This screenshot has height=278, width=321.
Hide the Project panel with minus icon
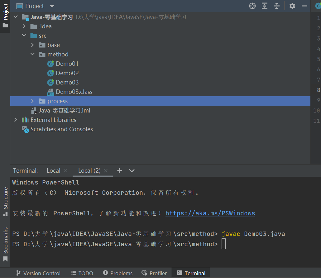(x=304, y=6)
